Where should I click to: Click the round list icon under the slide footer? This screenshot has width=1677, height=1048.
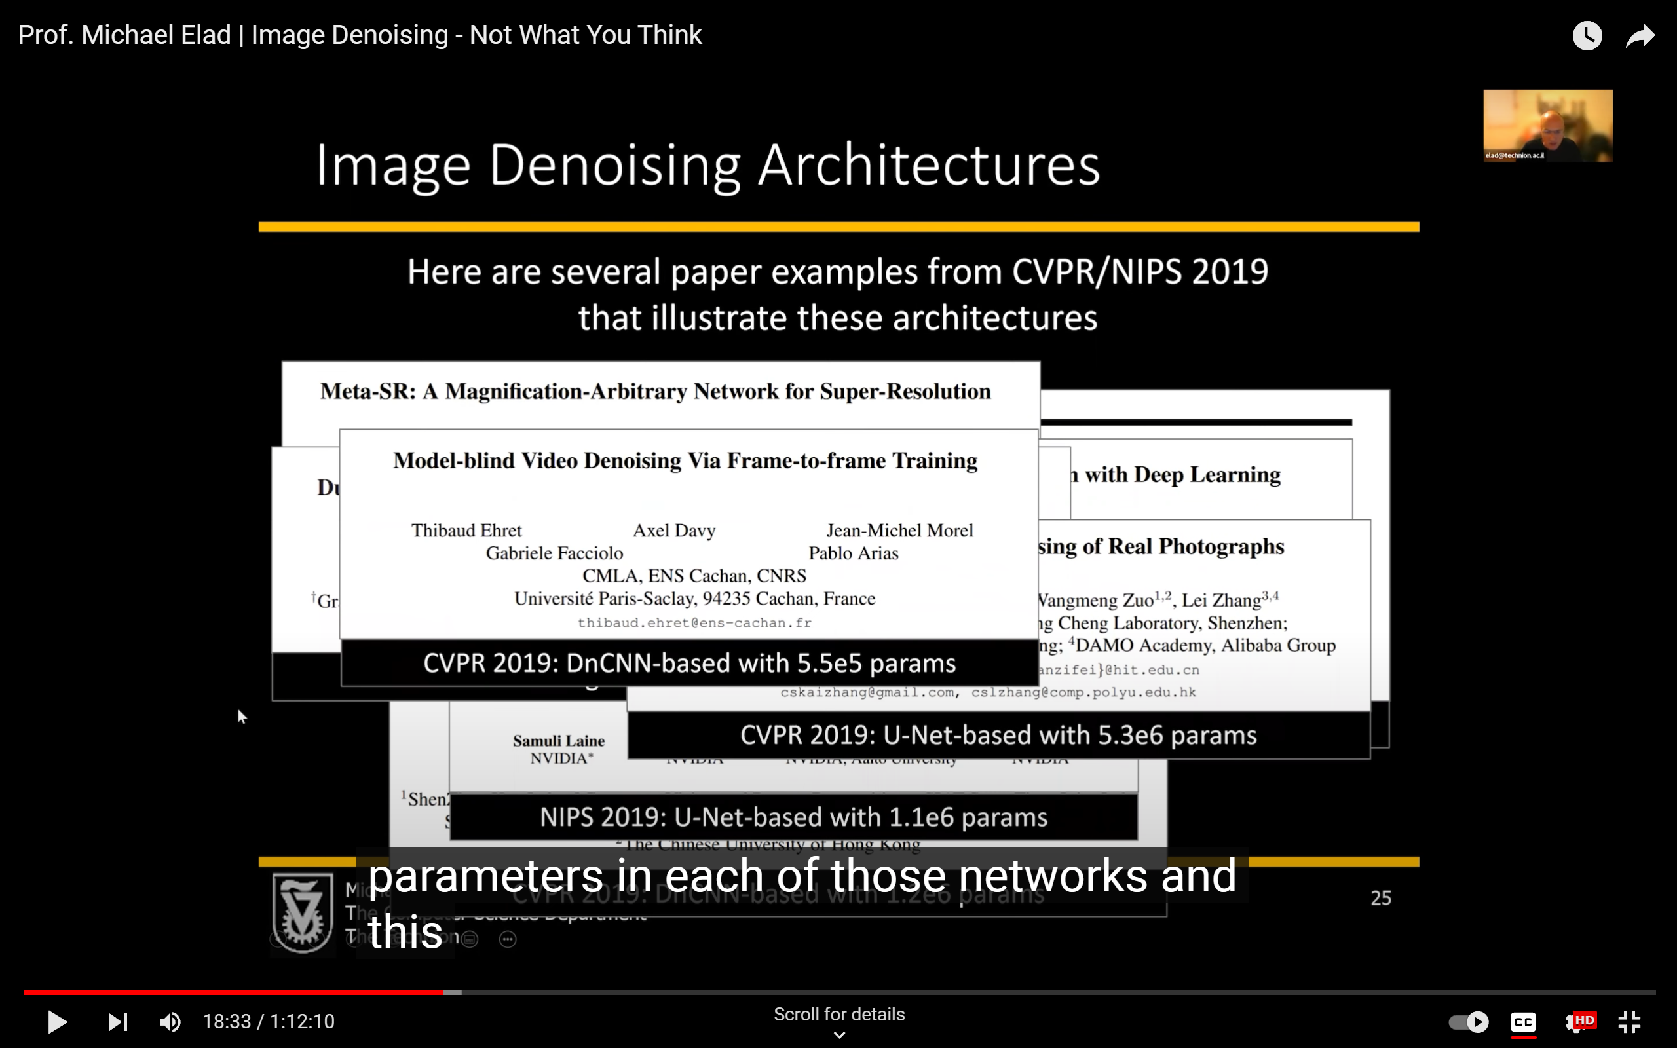tap(469, 939)
